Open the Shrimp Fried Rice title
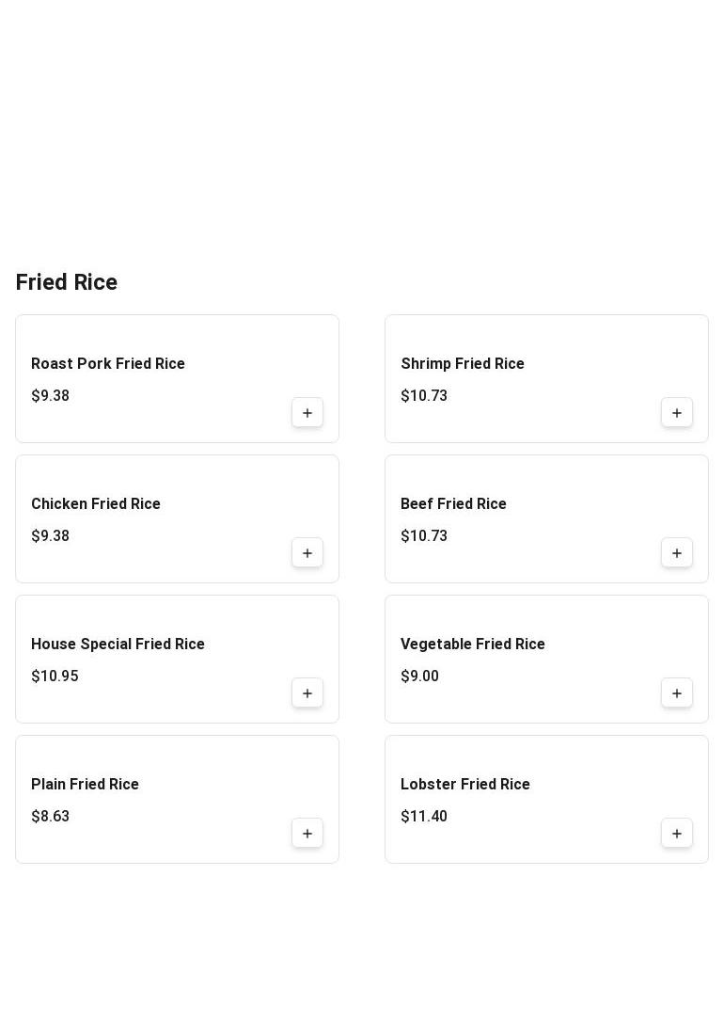Image resolution: width=724 pixels, height=1019 pixels. click(x=463, y=364)
